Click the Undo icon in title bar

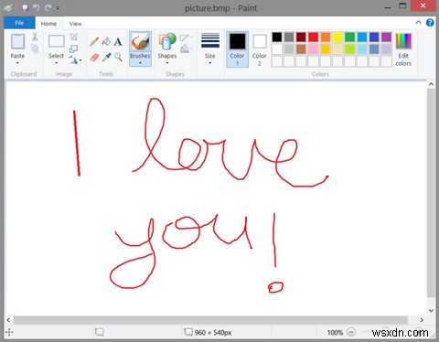37,7
